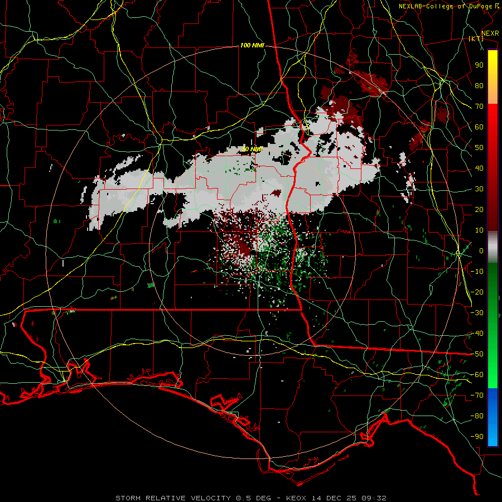The image size is (502, 502).
Task: Click the "50 NMI" range ring label
Action: tap(252, 149)
